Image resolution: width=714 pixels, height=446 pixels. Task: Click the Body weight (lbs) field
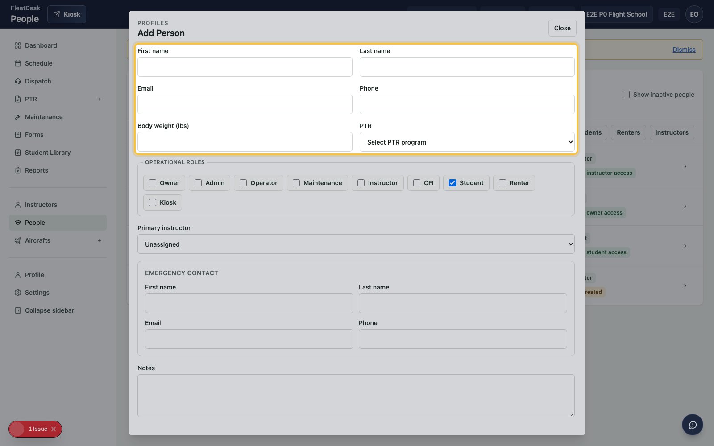pos(245,142)
